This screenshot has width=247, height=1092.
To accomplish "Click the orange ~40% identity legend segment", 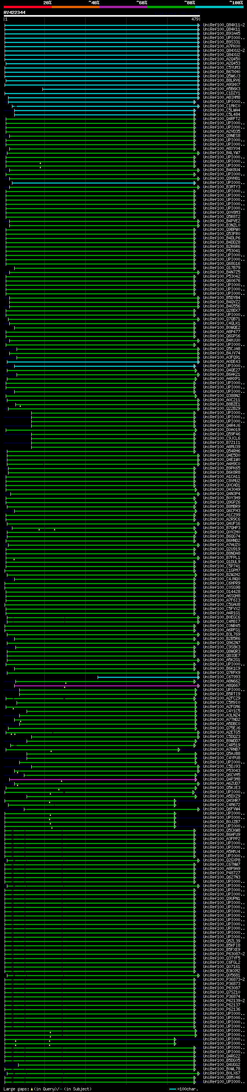I will tap(76, 7).
